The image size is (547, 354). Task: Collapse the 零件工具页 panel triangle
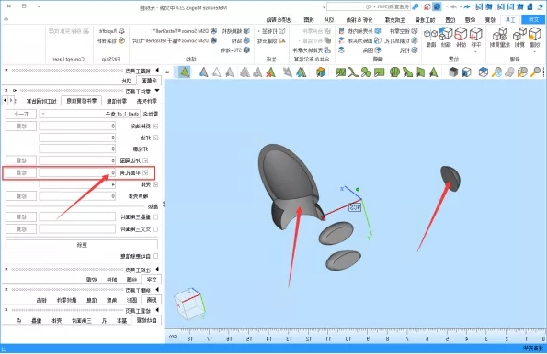pyautogui.click(x=157, y=91)
